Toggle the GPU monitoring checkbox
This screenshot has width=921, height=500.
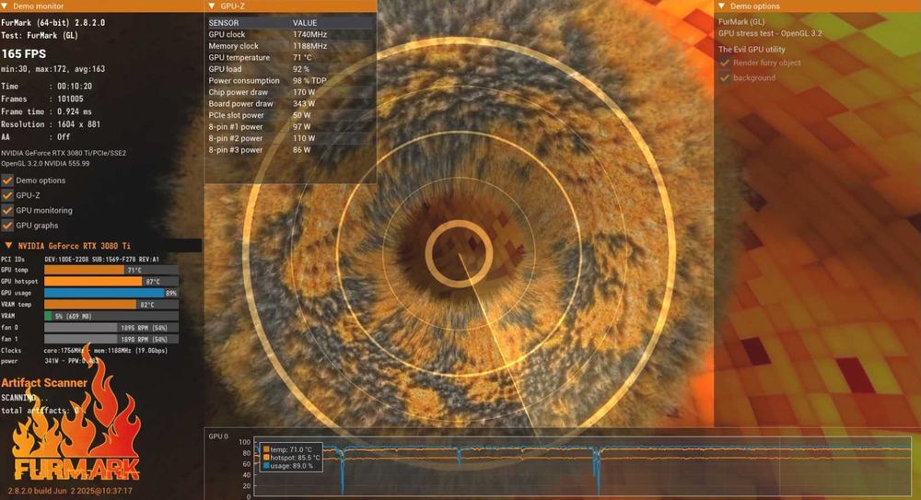(x=7, y=210)
